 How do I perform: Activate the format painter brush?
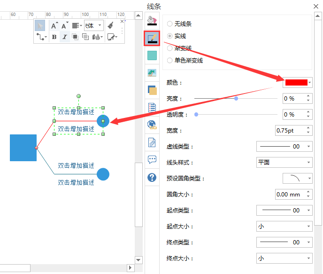click(x=111, y=25)
